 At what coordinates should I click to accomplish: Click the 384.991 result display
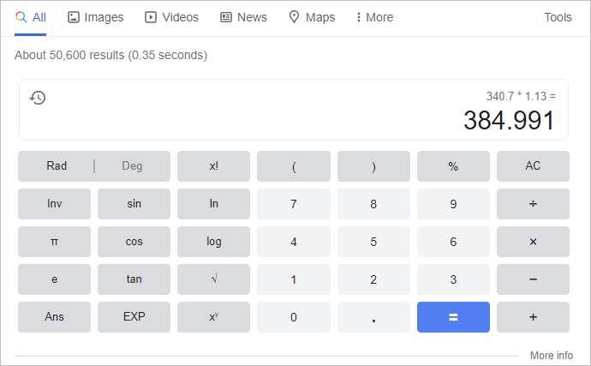[509, 121]
